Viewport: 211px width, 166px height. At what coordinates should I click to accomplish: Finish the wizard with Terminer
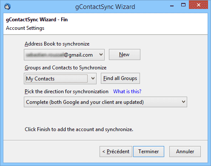tap(148, 152)
